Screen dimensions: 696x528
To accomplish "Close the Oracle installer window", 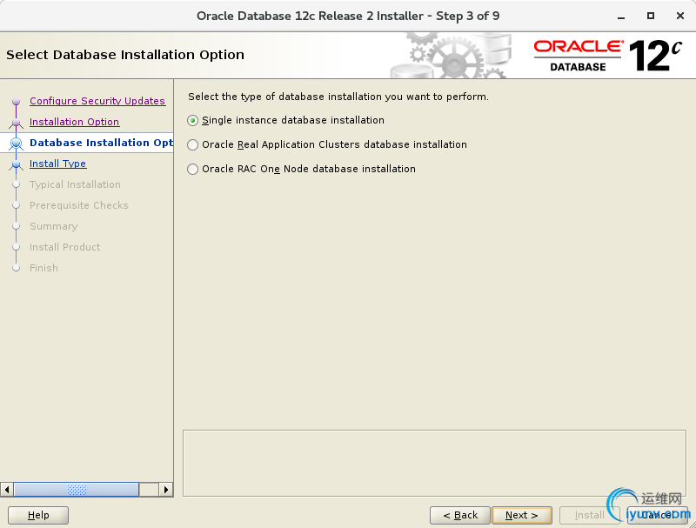I will tap(679, 16).
